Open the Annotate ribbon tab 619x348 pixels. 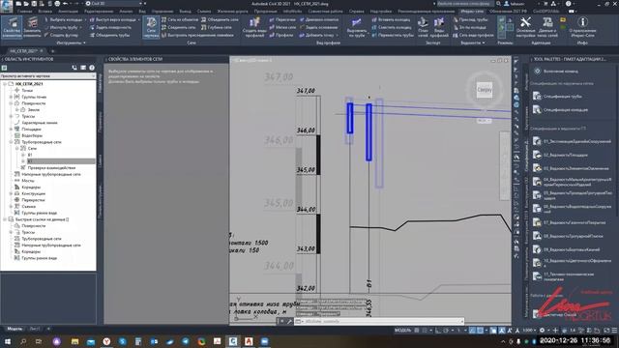(68, 12)
